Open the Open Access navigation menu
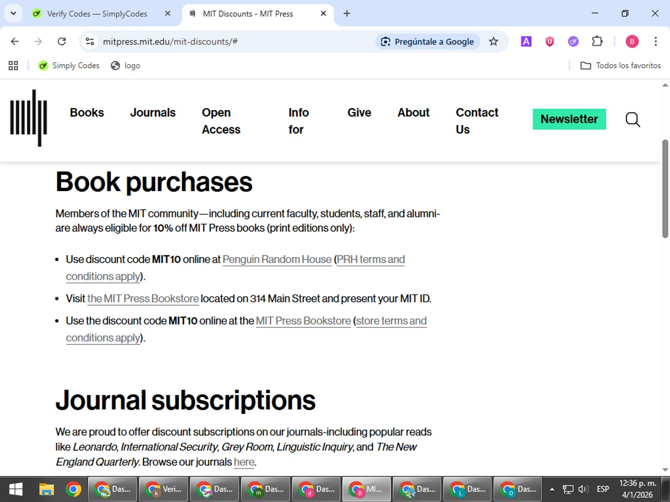 tap(221, 121)
